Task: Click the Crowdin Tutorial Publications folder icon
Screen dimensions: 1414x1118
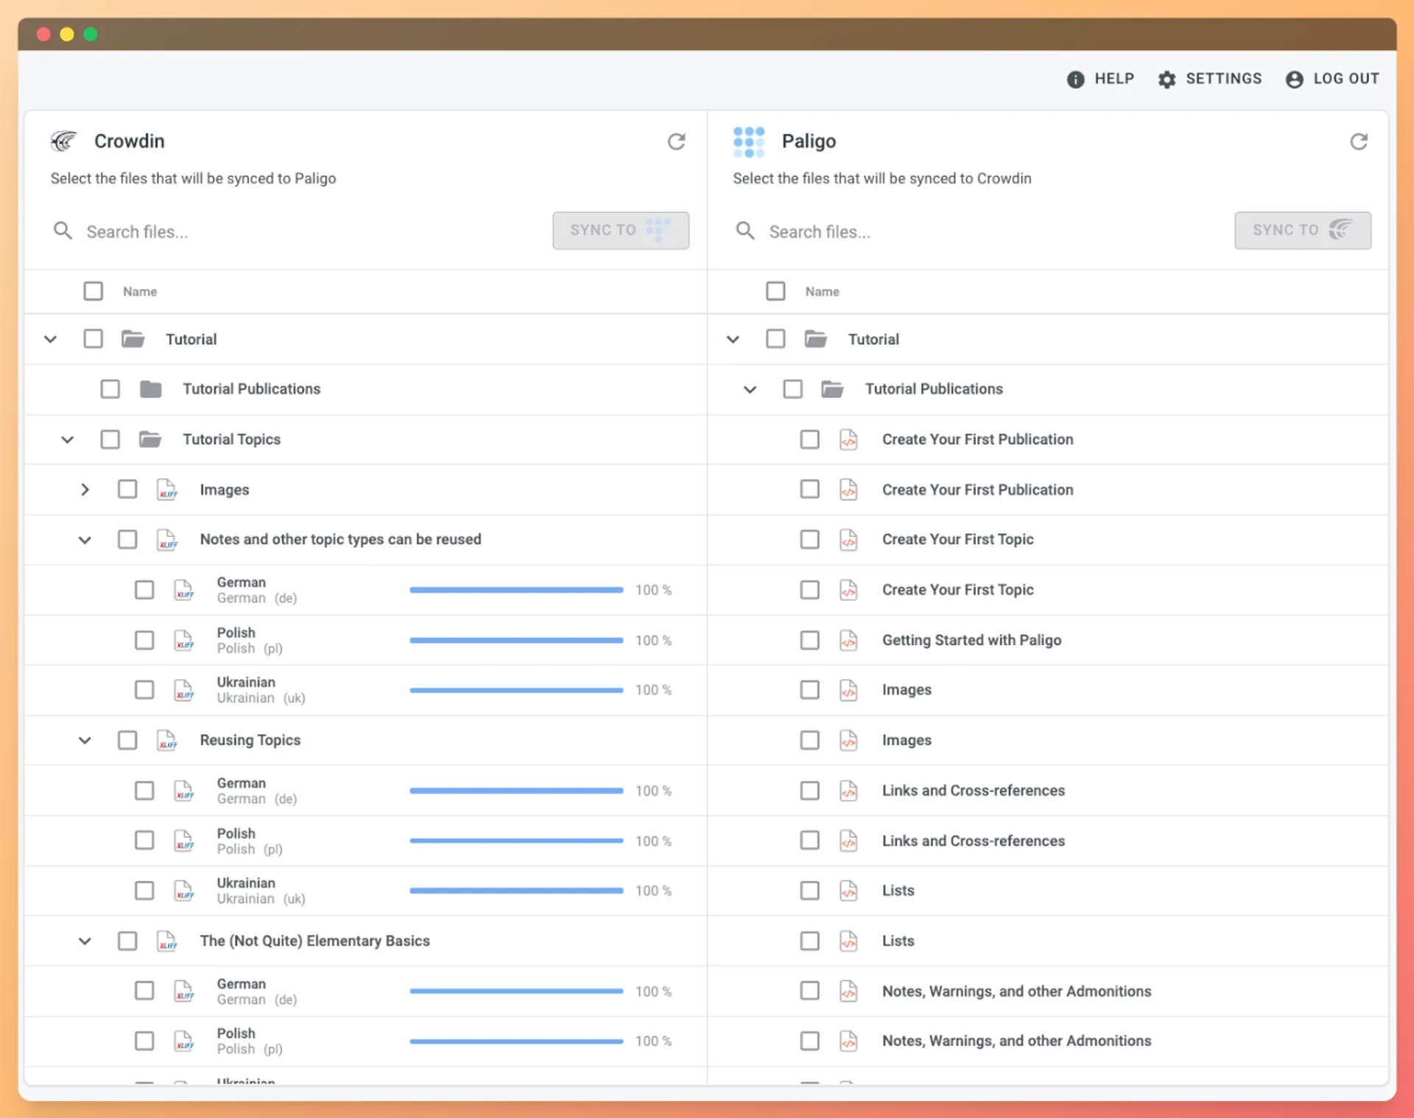Action: click(x=150, y=389)
